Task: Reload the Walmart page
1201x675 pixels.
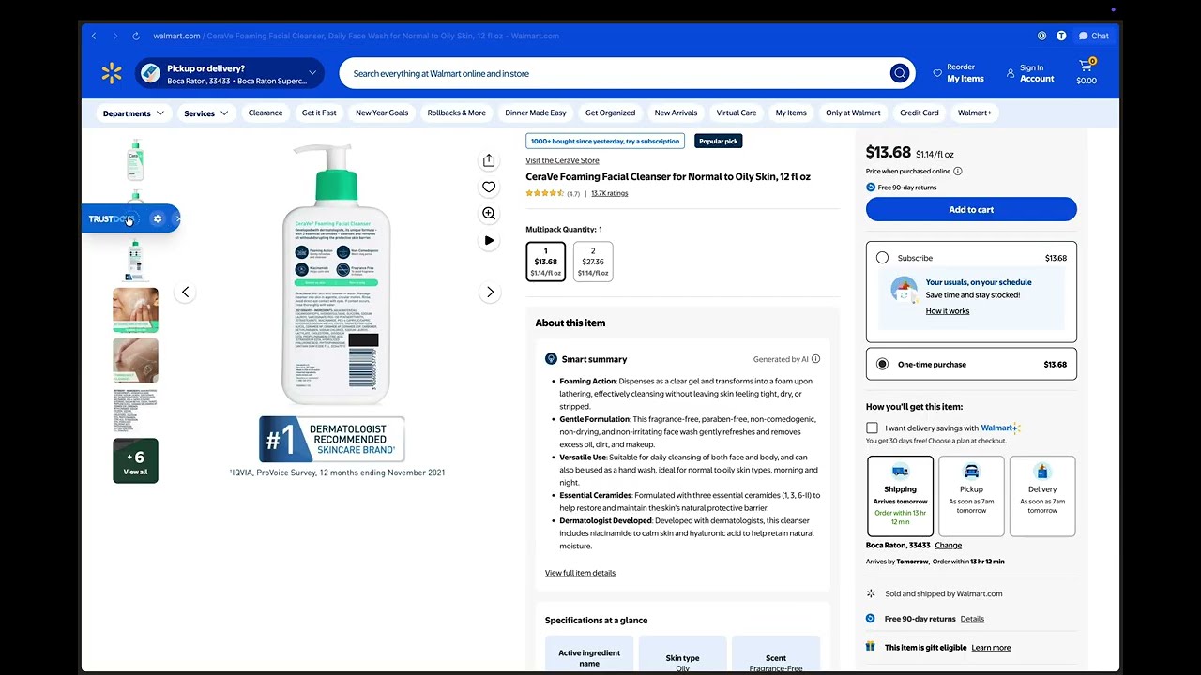Action: pyautogui.click(x=136, y=36)
